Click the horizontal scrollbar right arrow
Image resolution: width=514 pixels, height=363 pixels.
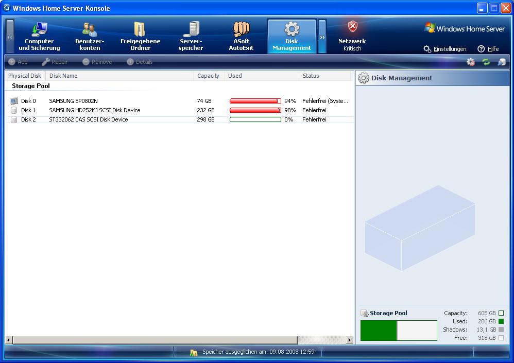click(x=349, y=340)
